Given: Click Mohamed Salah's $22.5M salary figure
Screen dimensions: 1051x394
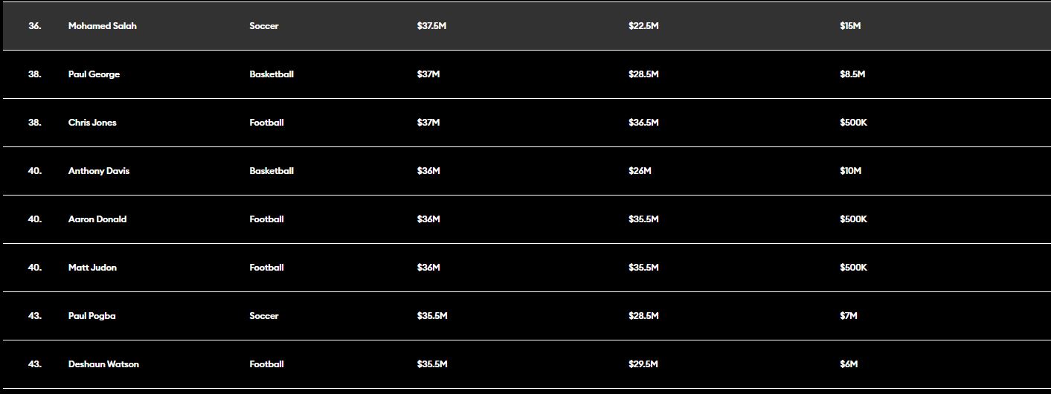Looking at the screenshot, I should tap(643, 26).
